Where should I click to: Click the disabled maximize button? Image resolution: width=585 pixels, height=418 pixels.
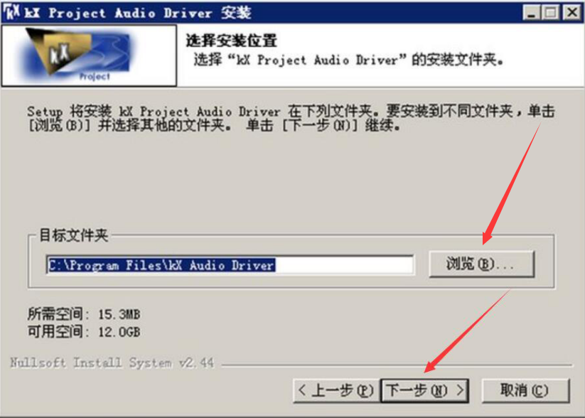[x=551, y=13]
